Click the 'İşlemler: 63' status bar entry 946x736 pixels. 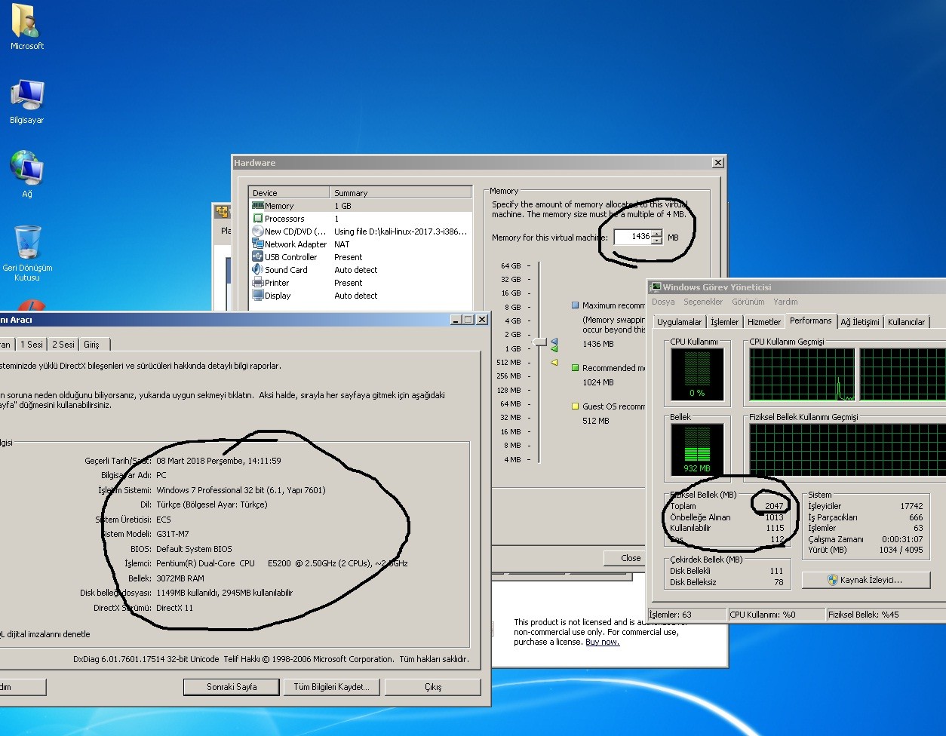pyautogui.click(x=687, y=615)
